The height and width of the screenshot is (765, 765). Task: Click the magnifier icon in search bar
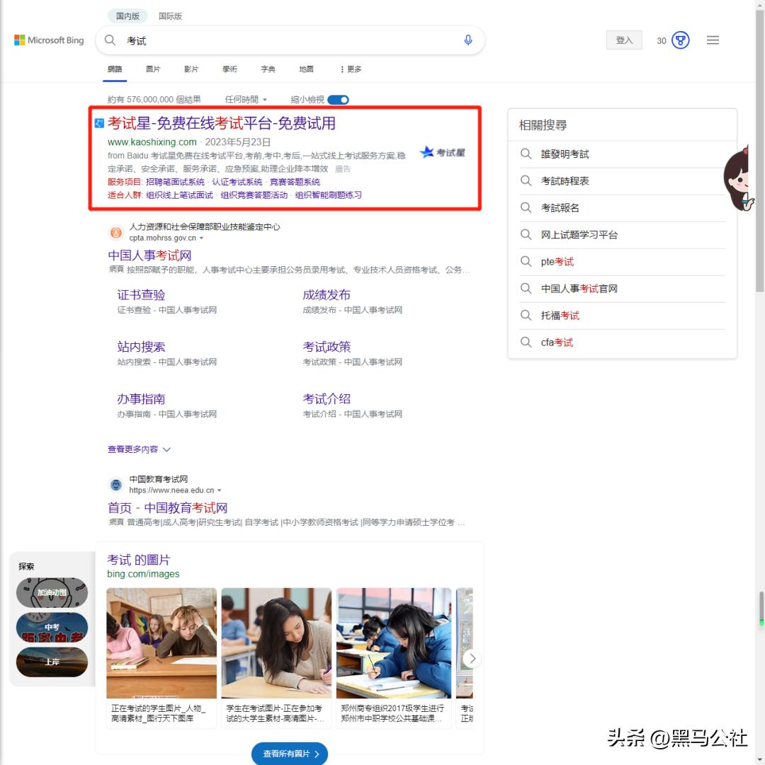(110, 40)
